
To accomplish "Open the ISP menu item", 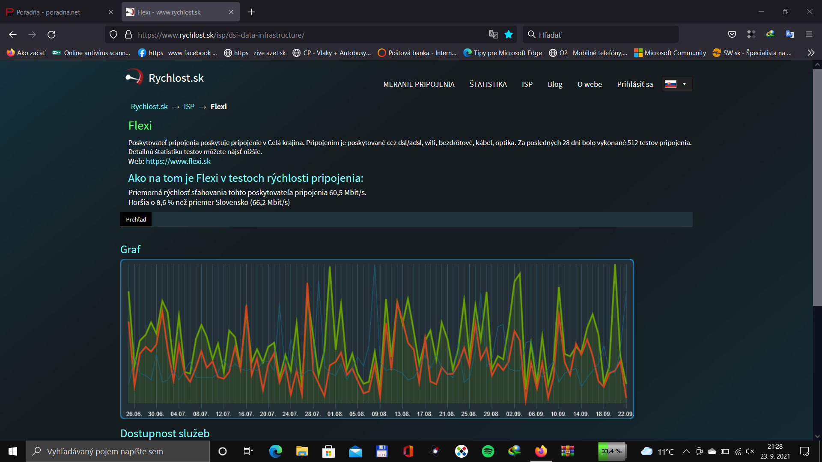I will (527, 84).
